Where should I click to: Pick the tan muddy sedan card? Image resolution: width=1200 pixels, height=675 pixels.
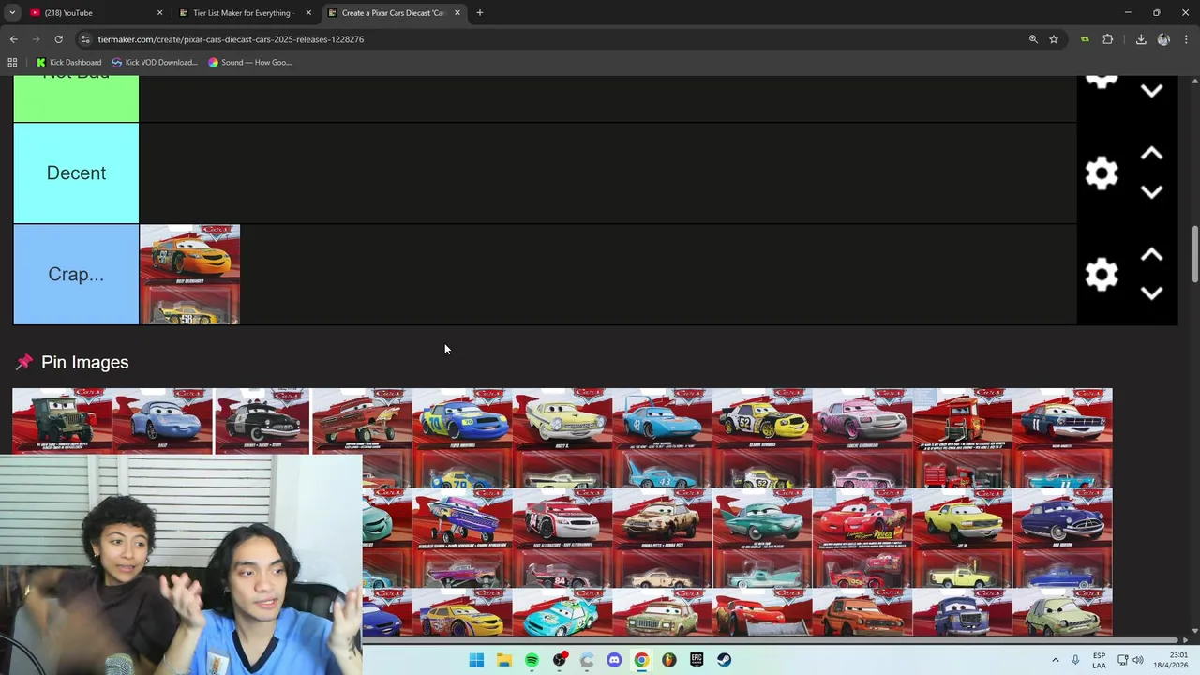pyautogui.click(x=662, y=538)
